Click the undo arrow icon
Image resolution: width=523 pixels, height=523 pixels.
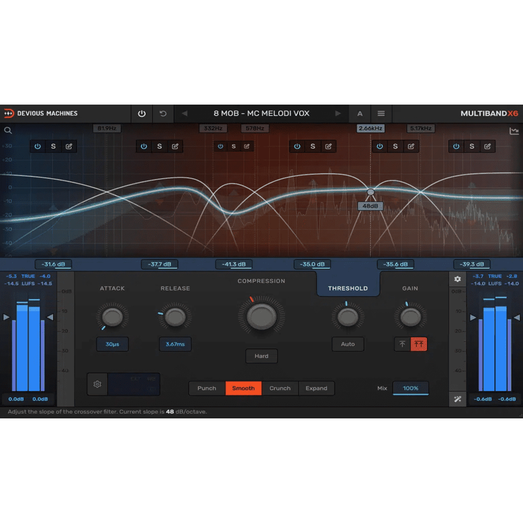163,113
